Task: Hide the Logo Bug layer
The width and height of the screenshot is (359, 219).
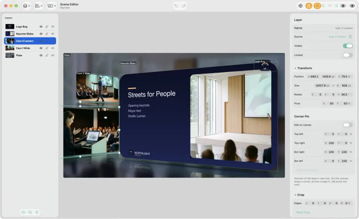Action: 41,27
